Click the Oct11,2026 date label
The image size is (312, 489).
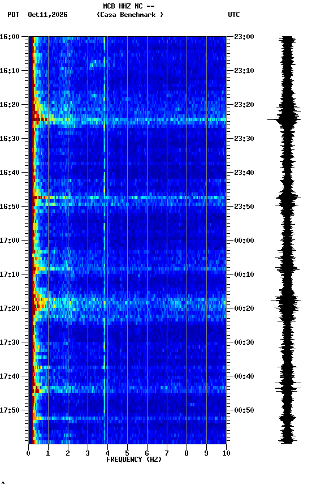[x=47, y=15]
